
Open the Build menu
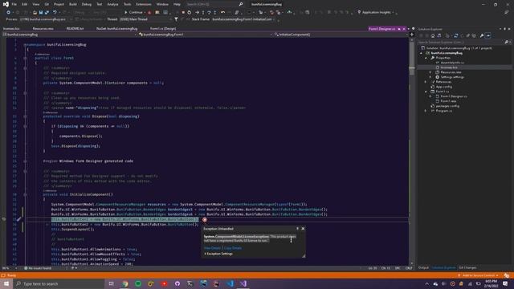click(x=73, y=4)
